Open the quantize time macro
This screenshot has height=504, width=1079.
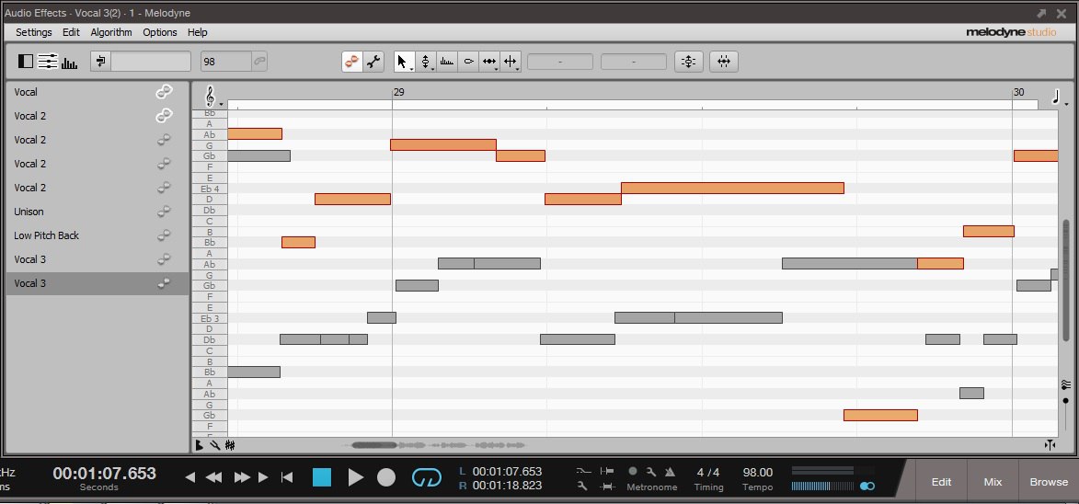tap(724, 62)
